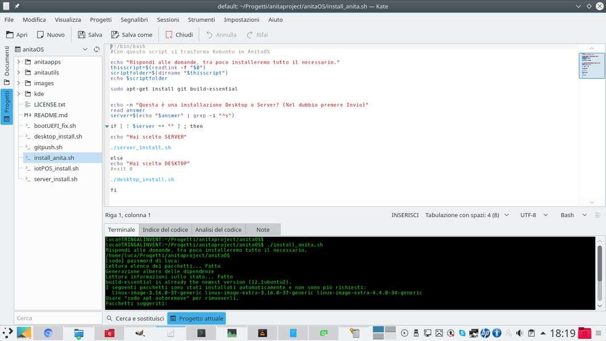The height and width of the screenshot is (341, 606).
Task: Open the Bash syntax mode dropdown
Action: pyautogui.click(x=574, y=215)
